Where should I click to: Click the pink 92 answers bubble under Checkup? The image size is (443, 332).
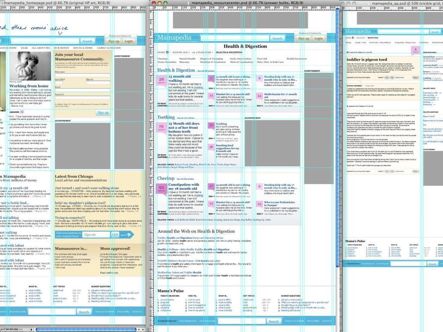pos(161,188)
